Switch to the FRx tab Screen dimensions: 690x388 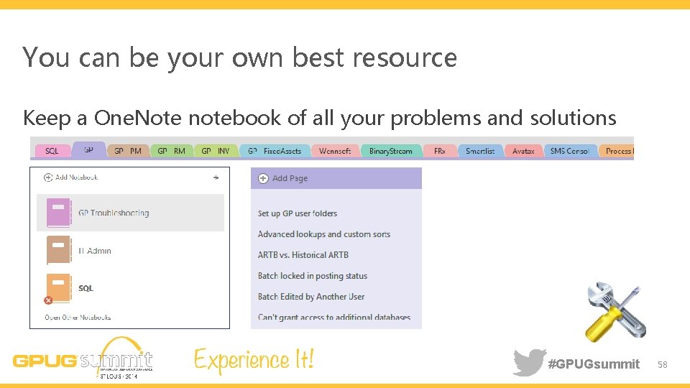pyautogui.click(x=440, y=151)
